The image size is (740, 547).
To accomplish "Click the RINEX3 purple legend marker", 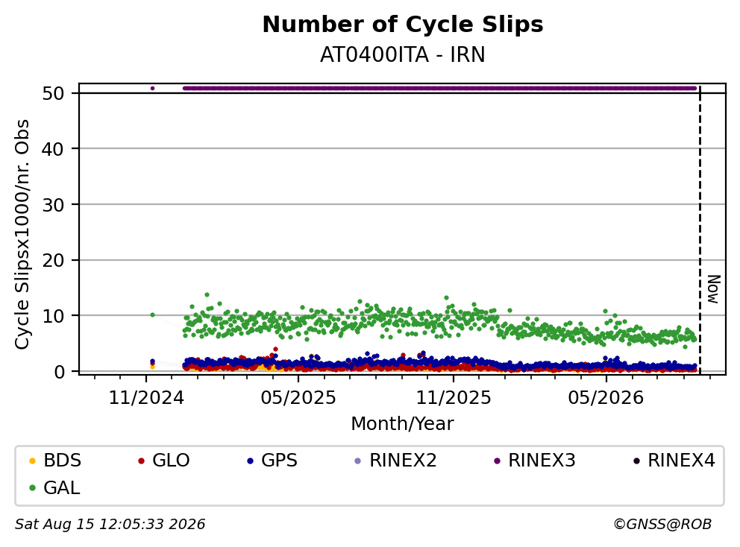I will (x=497, y=461).
